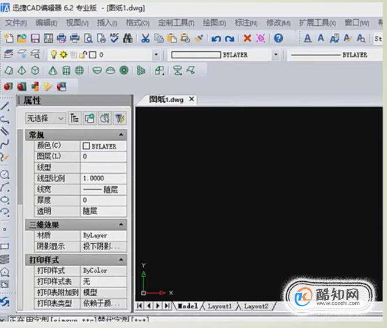
Task: Select the red sphere render icon
Action: pos(8,87)
